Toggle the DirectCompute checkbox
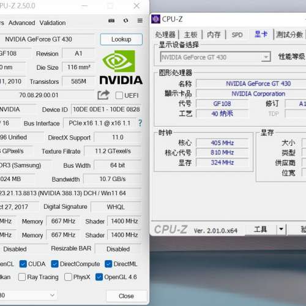Image resolution: width=306 pixels, height=306 pixels. click(x=54, y=264)
